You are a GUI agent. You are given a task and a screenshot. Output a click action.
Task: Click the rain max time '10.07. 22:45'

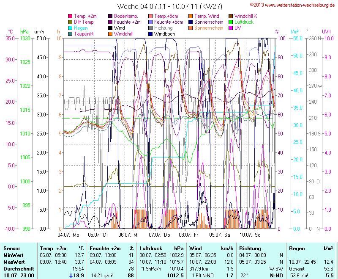click(303, 262)
